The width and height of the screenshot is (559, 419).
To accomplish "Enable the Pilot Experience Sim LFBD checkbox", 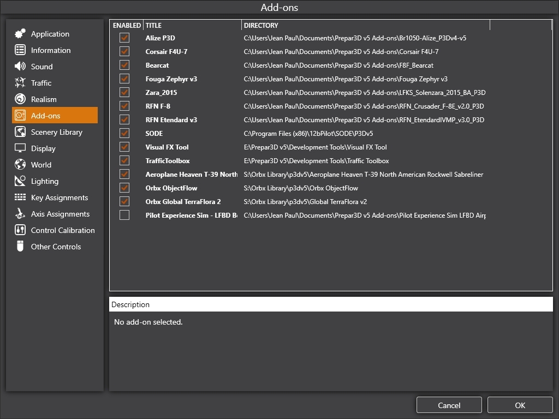I will click(x=124, y=216).
